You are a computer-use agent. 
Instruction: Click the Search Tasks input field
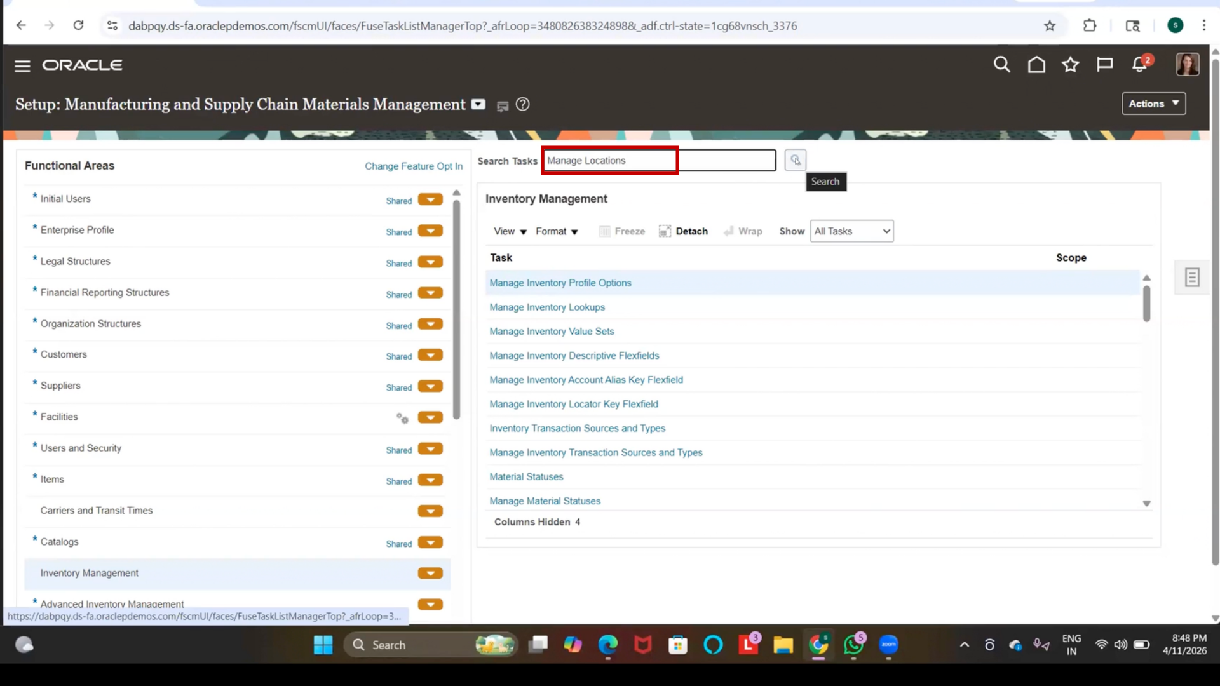[659, 160]
